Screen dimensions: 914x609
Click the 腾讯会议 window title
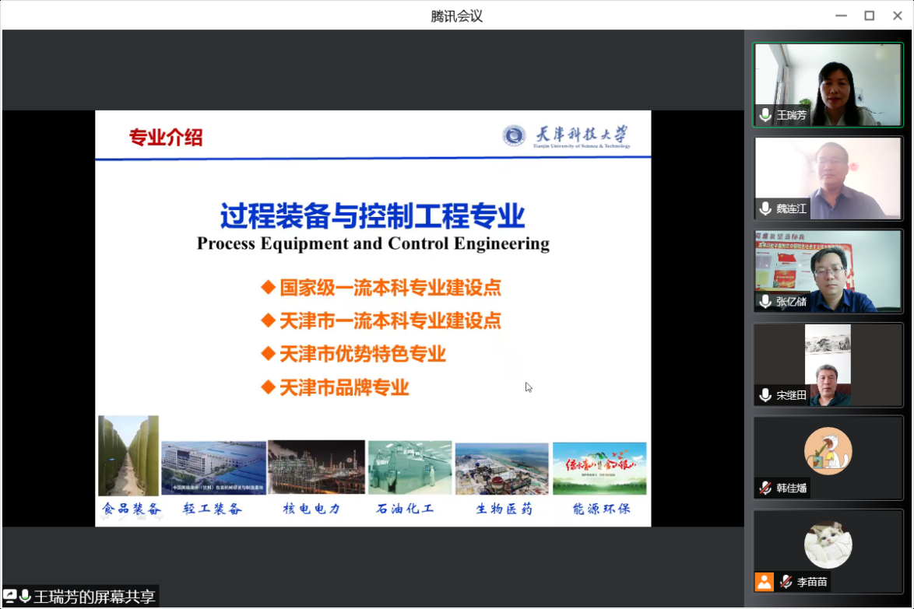pyautogui.click(x=457, y=16)
